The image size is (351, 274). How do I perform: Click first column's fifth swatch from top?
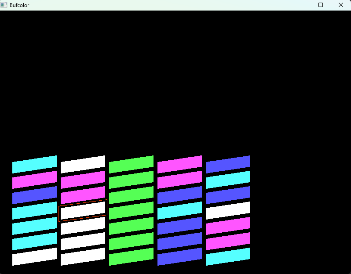tap(34, 226)
